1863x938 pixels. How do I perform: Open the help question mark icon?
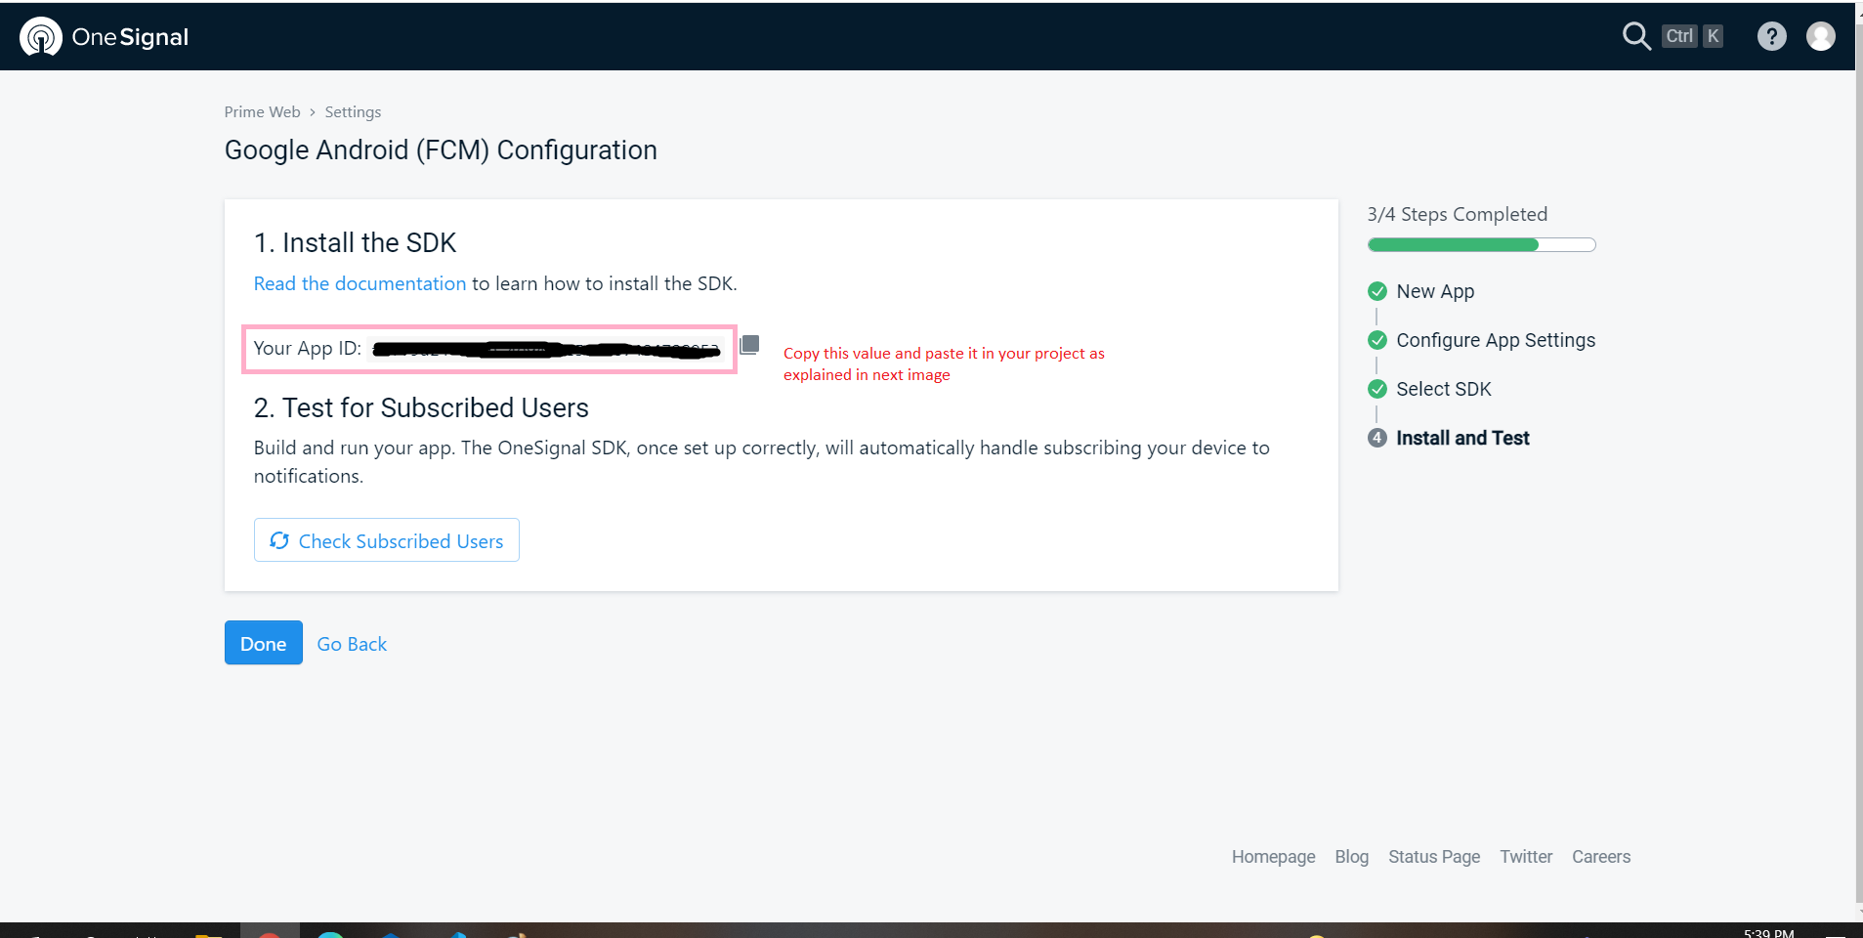[1771, 36]
